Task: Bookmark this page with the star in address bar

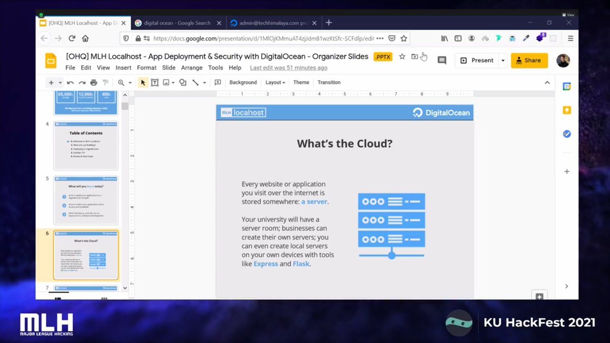Action: coord(404,38)
